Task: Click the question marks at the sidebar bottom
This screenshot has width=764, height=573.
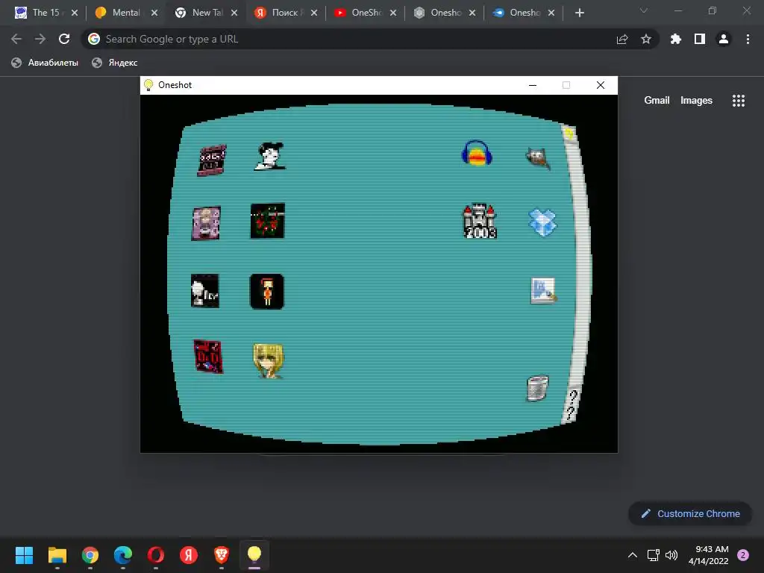Action: [571, 405]
